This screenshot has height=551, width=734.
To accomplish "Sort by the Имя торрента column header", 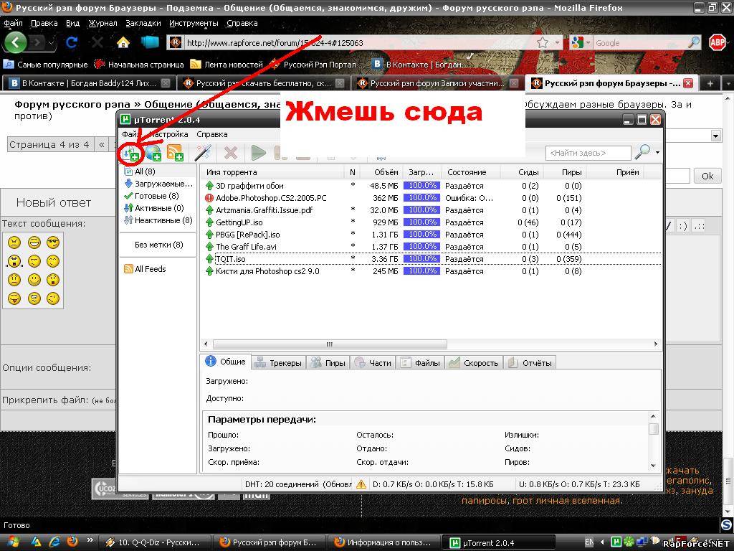I will 273,172.
